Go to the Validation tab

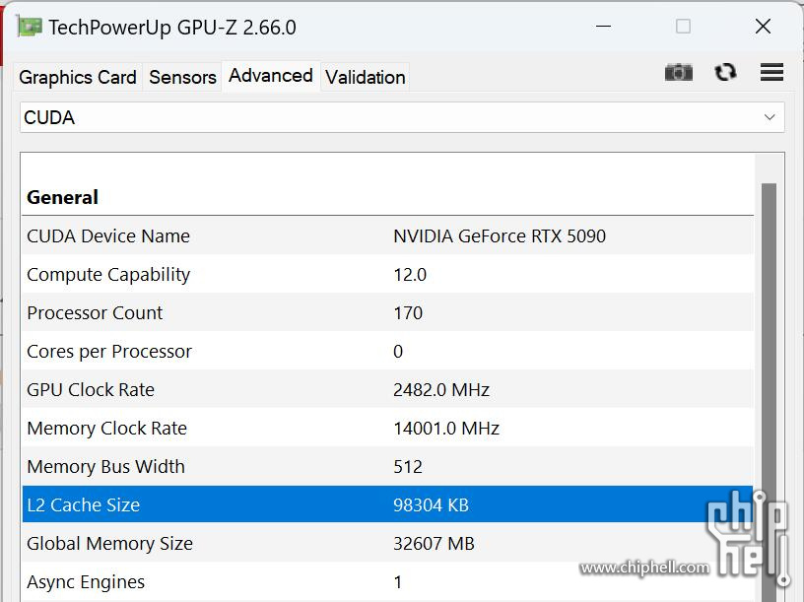(x=366, y=77)
